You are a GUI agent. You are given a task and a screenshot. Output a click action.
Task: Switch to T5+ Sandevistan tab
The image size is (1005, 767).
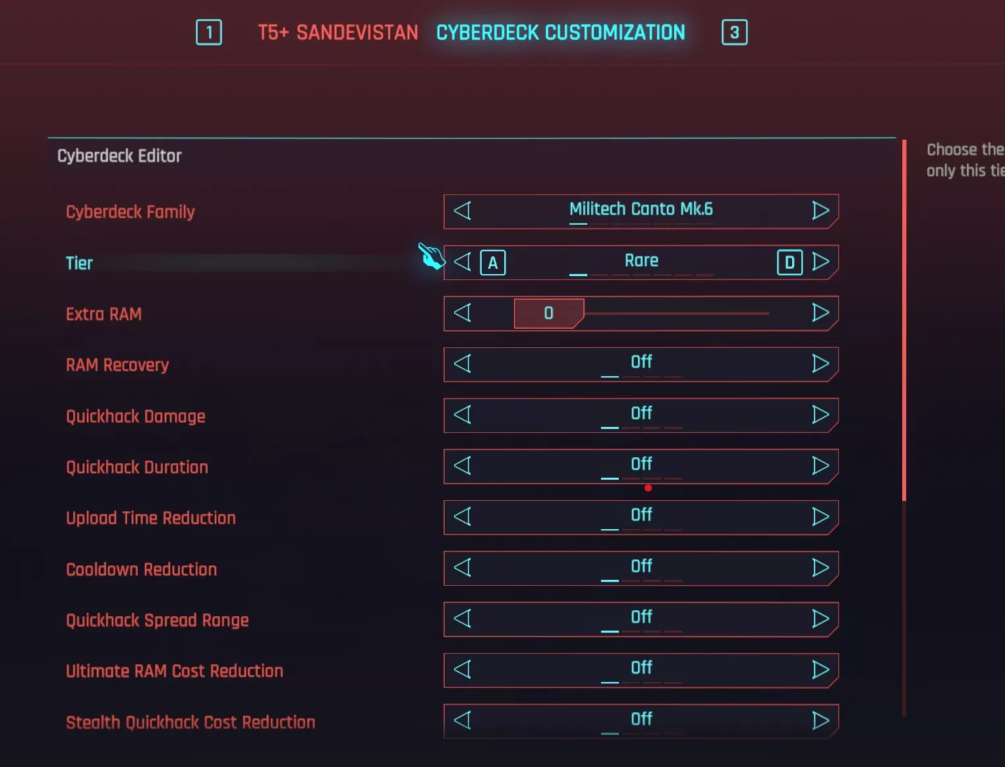[338, 32]
